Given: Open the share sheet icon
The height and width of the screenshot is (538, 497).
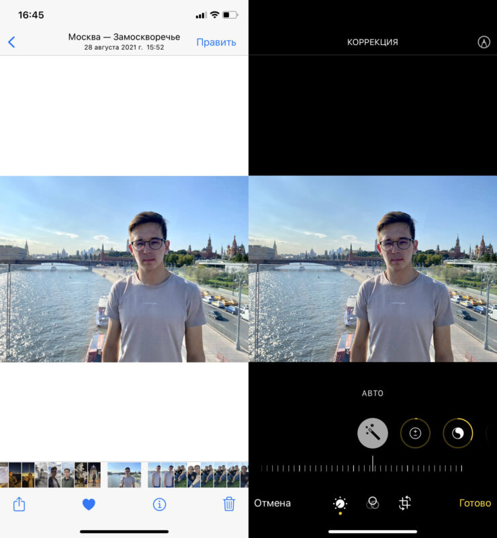Looking at the screenshot, I should 19,504.
